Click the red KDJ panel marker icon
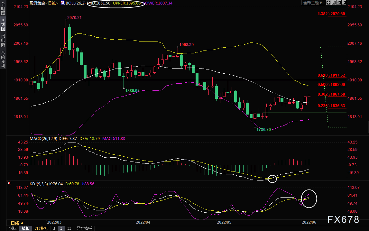Screen dimensions: 369x231 pyautogui.click(x=9, y=183)
